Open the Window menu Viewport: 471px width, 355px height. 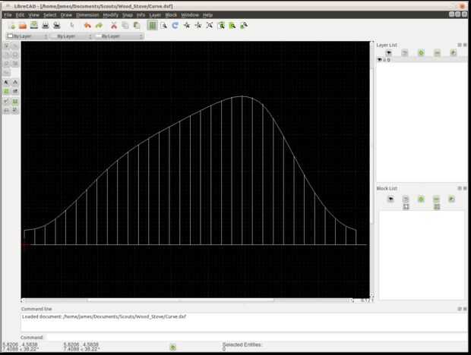click(x=190, y=14)
